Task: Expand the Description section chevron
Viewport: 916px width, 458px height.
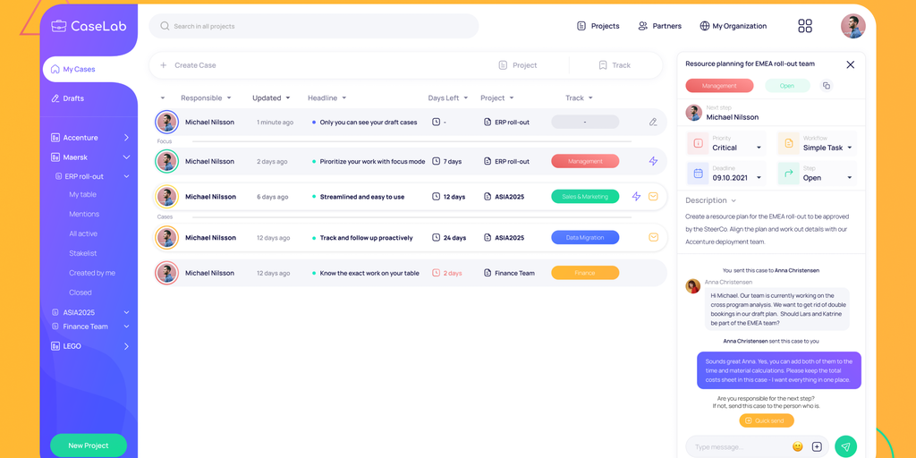Action: click(734, 200)
